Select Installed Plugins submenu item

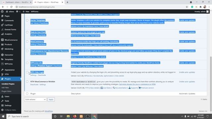pyautogui.click(x=8, y=84)
